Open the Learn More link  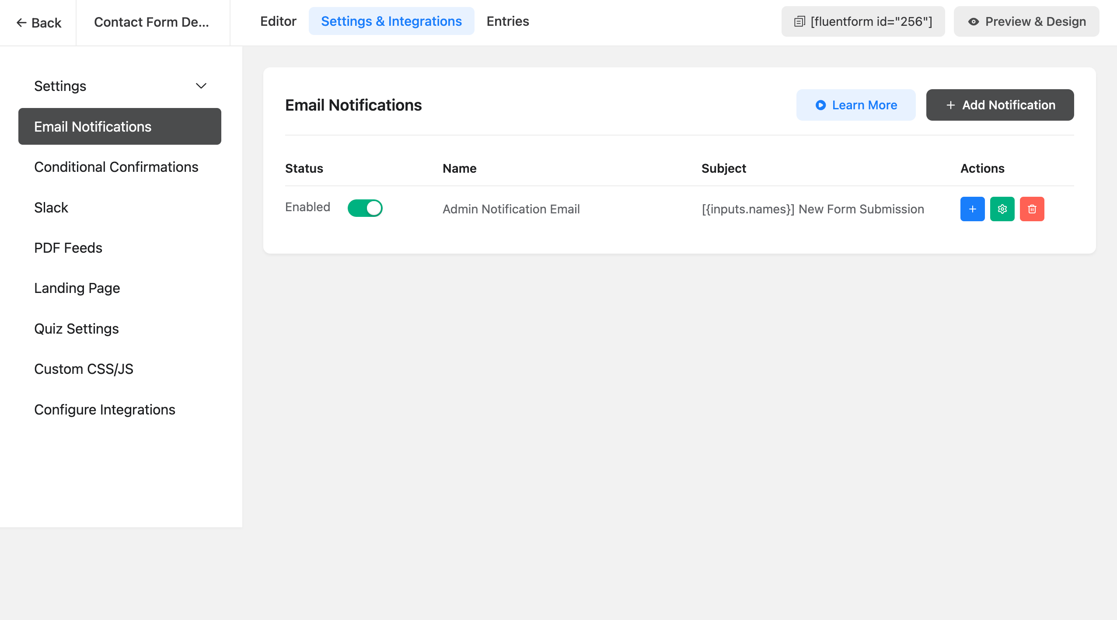point(856,104)
